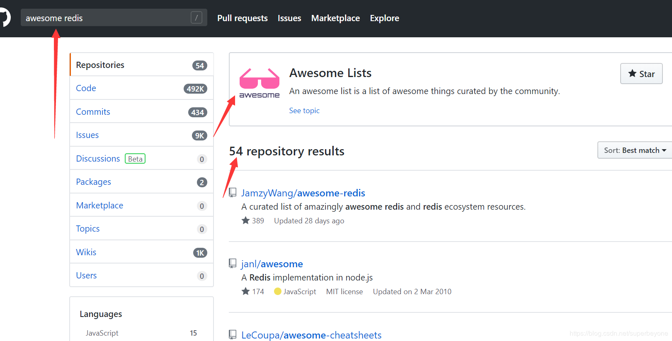Show Wikis search results
This screenshot has height=341, width=672.
tap(141, 252)
